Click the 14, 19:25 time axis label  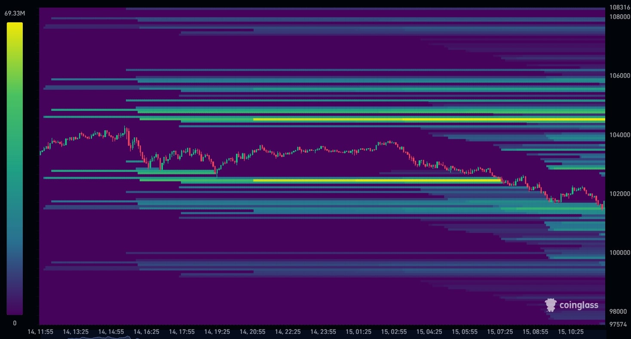click(217, 332)
